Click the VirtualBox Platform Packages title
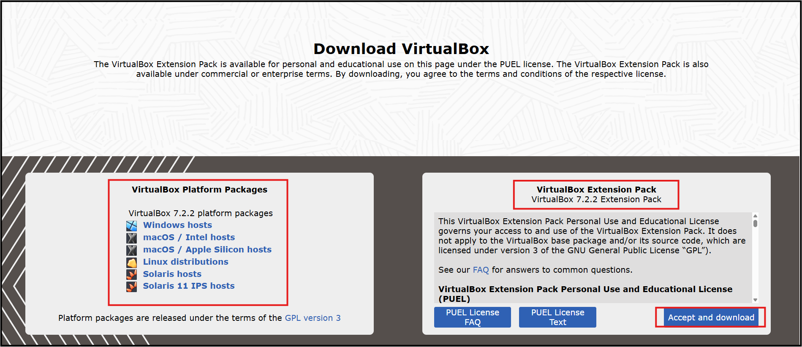Viewport: 802px width, 347px height. point(199,190)
